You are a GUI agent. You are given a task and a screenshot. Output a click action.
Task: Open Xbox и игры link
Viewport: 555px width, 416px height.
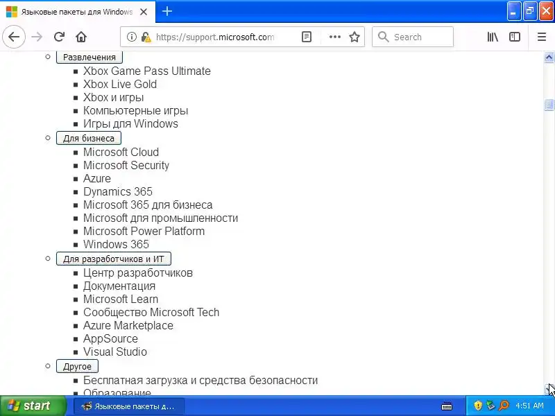[114, 97]
